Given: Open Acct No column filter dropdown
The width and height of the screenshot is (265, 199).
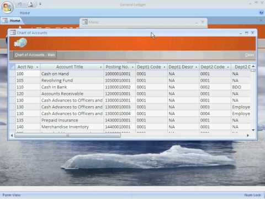Looking at the screenshot, I should [37, 67].
